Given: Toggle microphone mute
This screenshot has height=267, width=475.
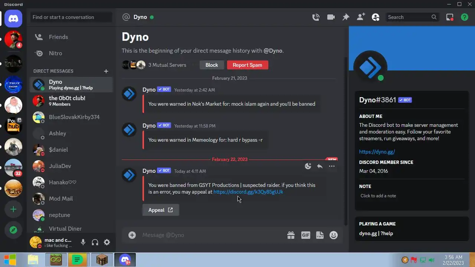Looking at the screenshot, I should point(83,242).
